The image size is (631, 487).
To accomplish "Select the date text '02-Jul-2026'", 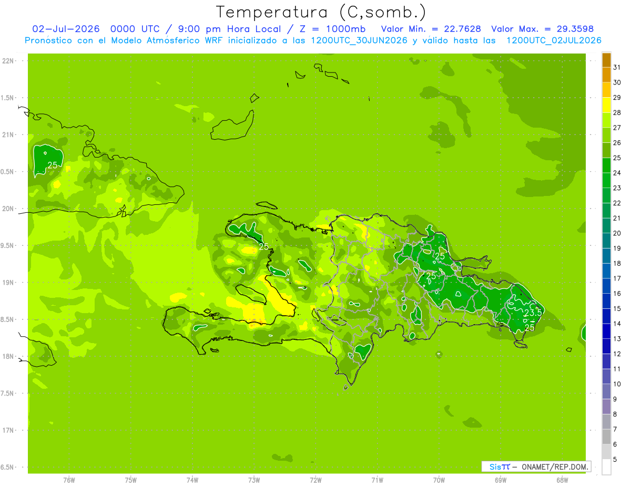I will coord(66,28).
